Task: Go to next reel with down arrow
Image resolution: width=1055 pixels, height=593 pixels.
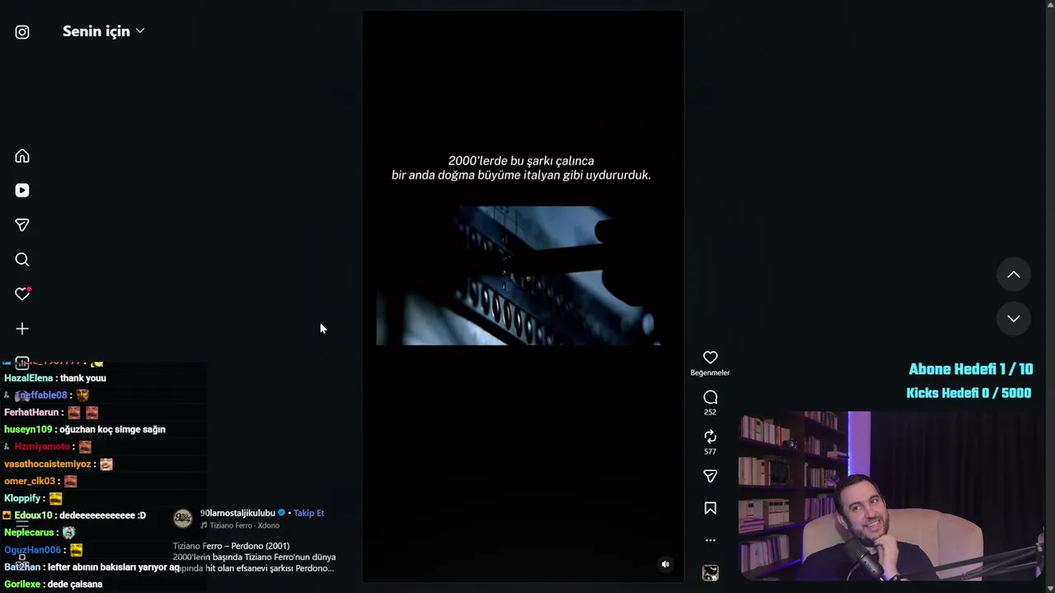Action: [1014, 319]
